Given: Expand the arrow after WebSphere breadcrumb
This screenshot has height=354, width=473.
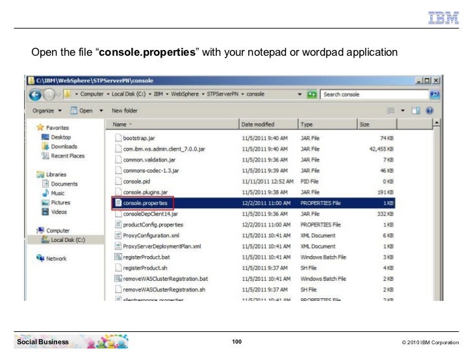Looking at the screenshot, I should pos(203,94).
